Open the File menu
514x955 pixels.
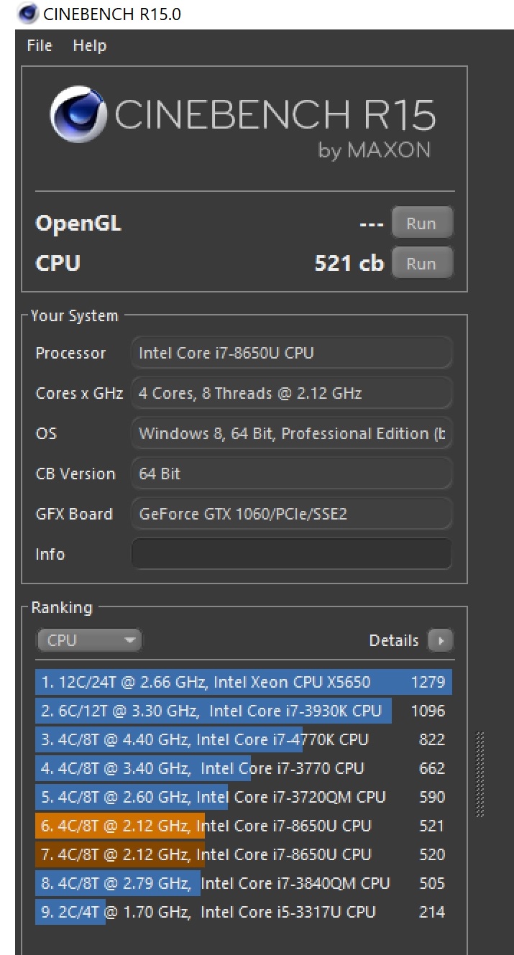click(40, 45)
